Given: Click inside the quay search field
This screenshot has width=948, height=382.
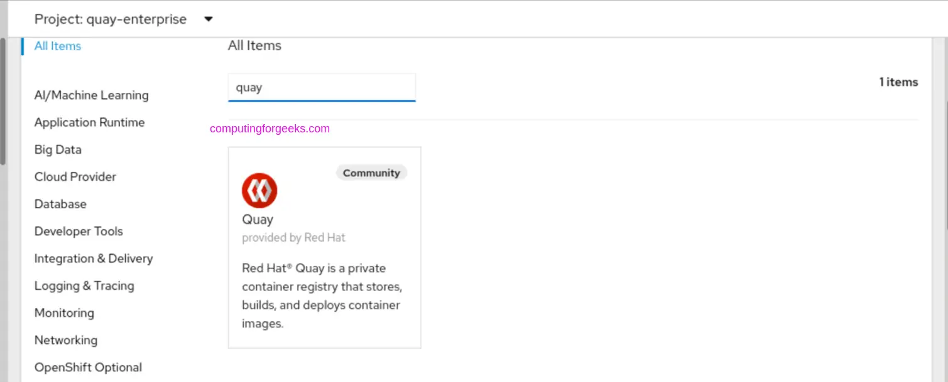Looking at the screenshot, I should [x=322, y=87].
